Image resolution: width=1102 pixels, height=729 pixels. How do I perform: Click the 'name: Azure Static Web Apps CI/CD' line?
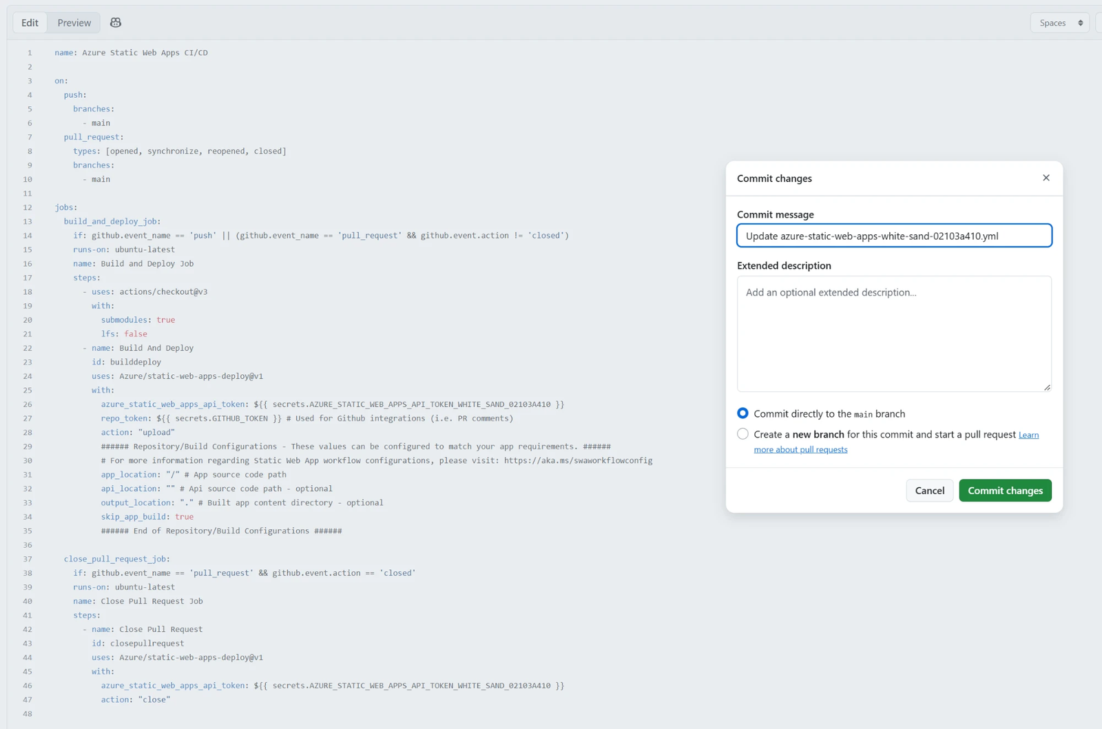point(132,52)
